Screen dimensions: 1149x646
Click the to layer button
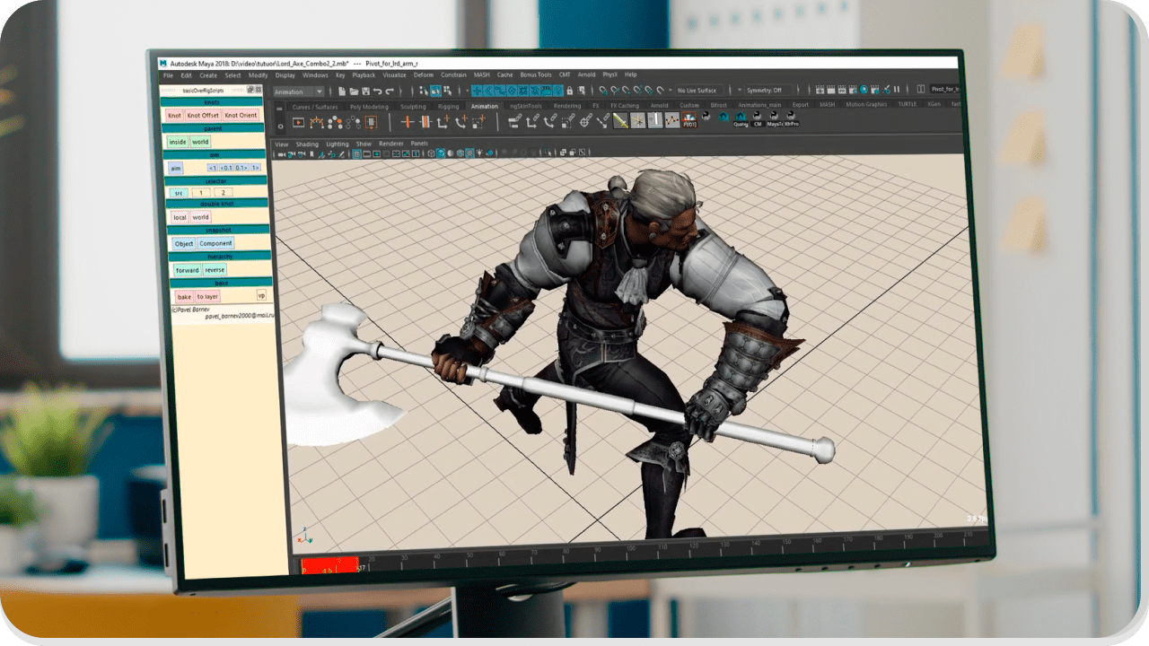(x=207, y=297)
